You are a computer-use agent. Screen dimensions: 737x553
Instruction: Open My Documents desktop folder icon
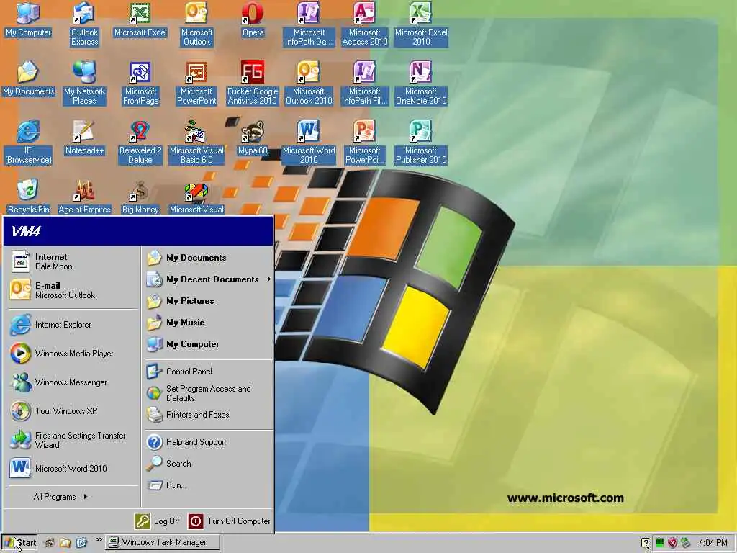(28, 79)
